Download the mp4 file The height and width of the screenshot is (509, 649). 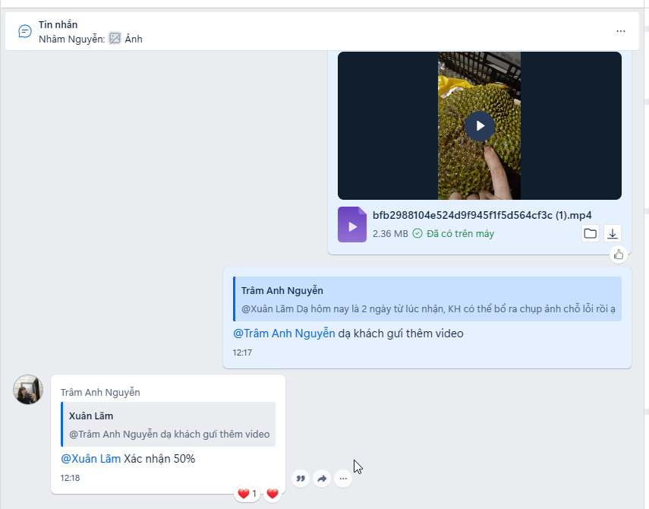(613, 233)
